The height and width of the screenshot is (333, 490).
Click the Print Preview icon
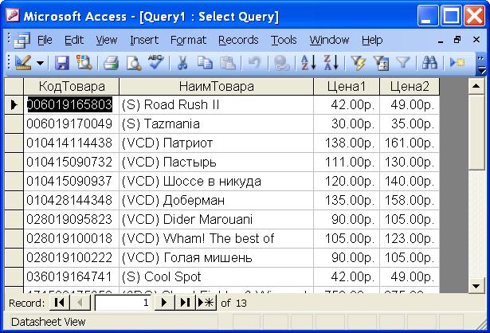134,63
